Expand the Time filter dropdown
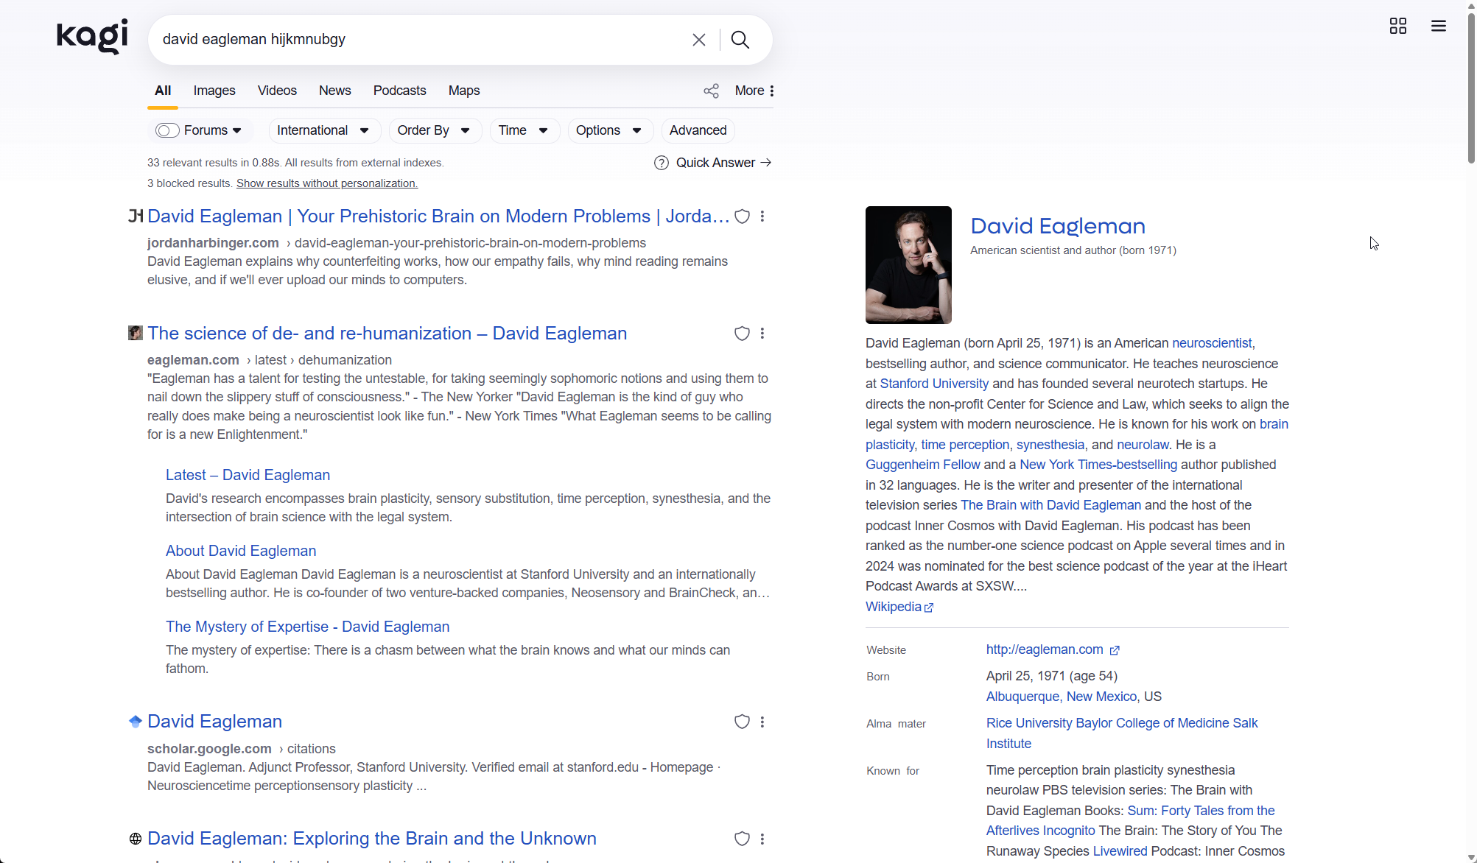The image size is (1477, 863). pyautogui.click(x=523, y=131)
